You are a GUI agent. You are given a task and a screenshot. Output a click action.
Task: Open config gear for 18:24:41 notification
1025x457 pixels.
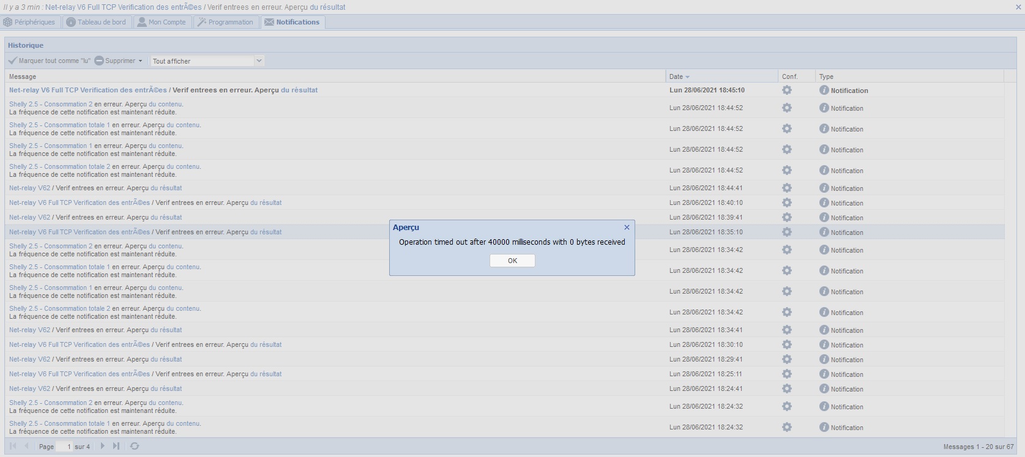click(x=787, y=388)
